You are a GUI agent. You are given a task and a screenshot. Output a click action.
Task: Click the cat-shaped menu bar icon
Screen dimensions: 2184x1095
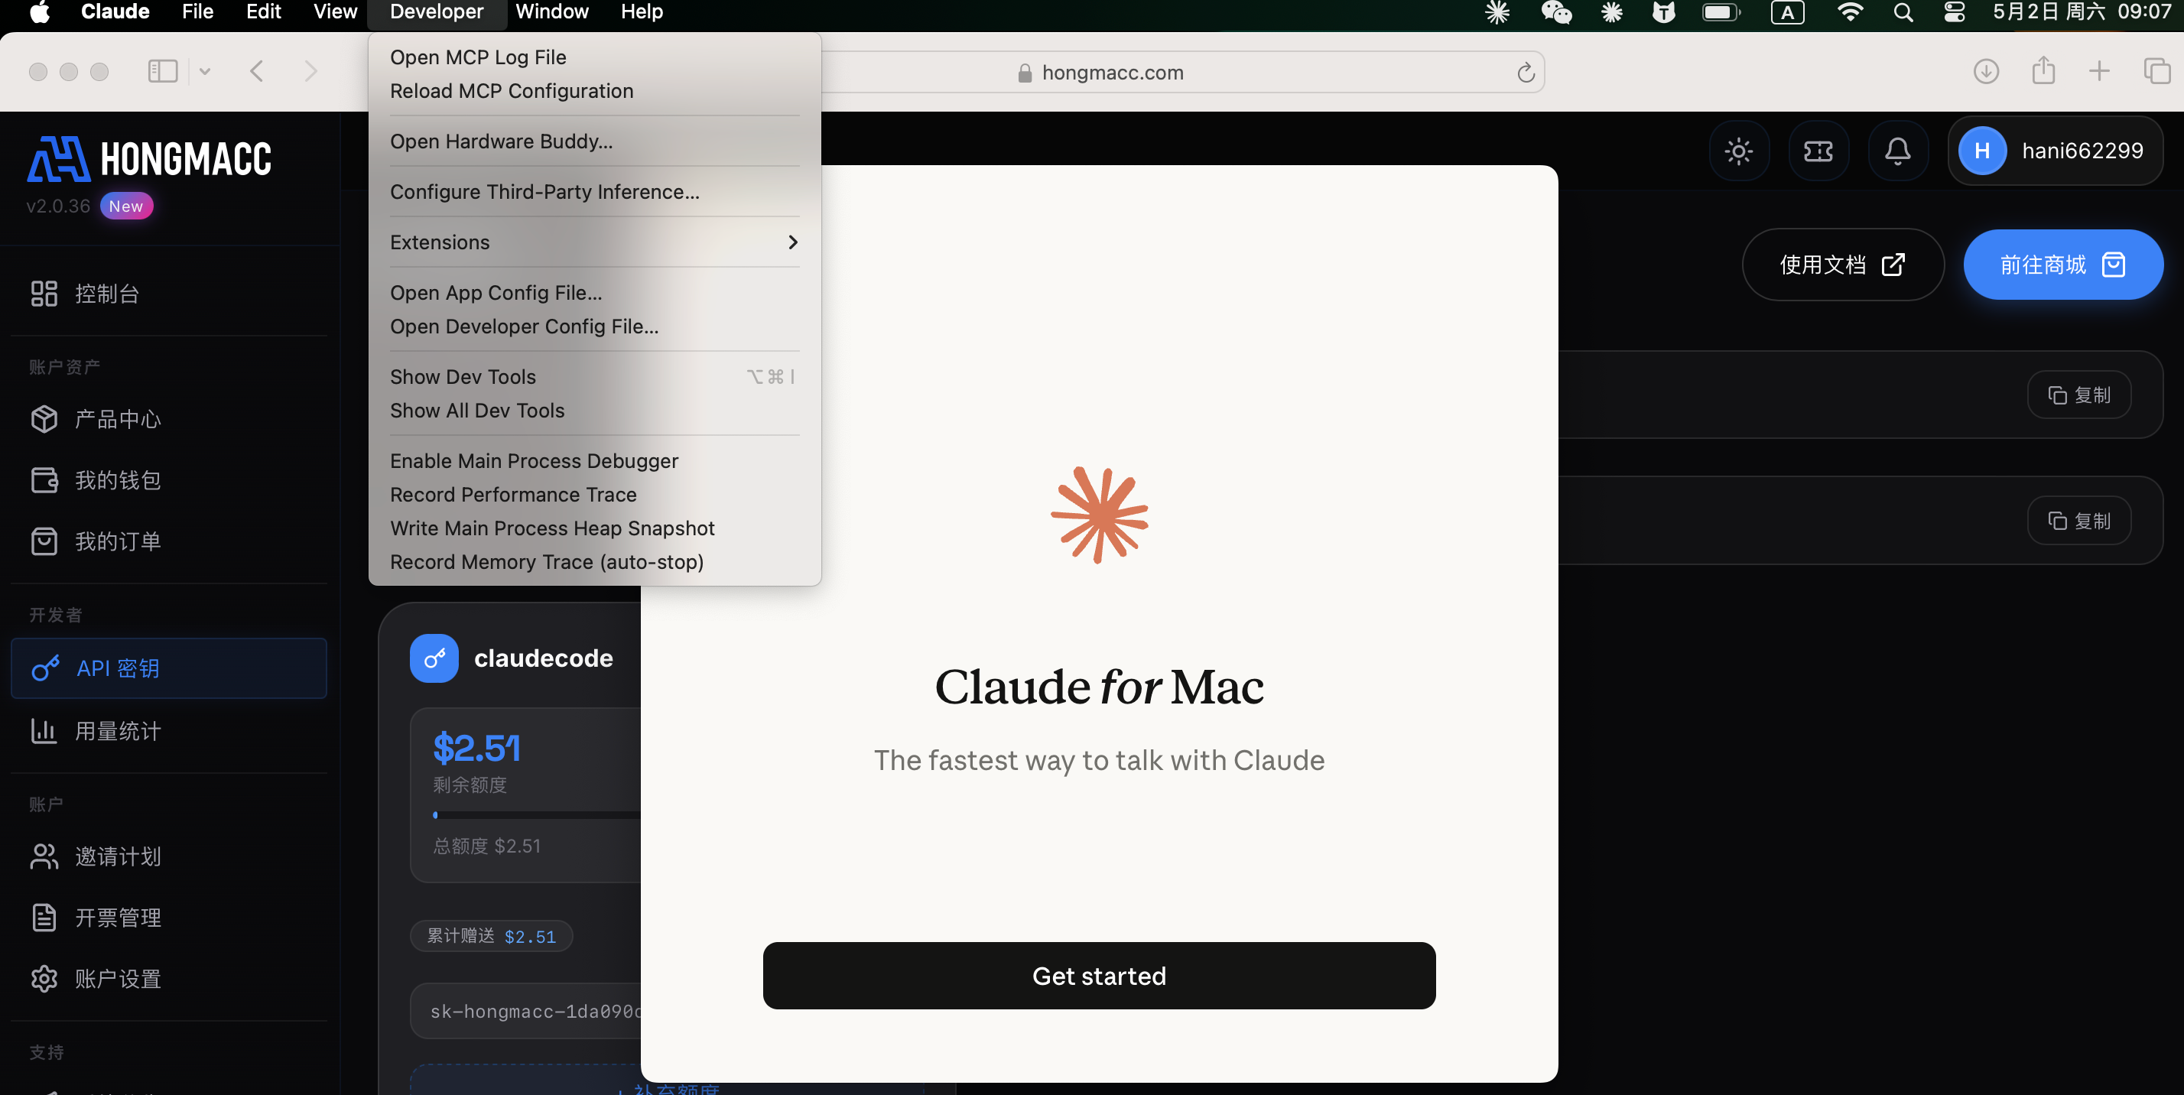pyautogui.click(x=1663, y=12)
